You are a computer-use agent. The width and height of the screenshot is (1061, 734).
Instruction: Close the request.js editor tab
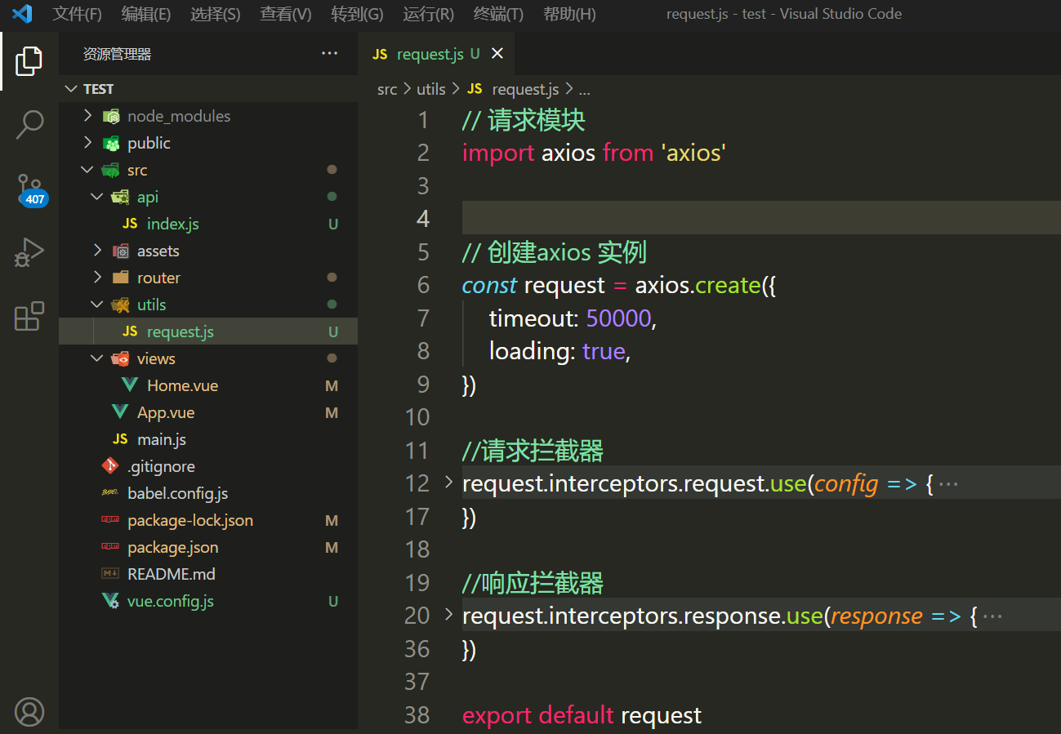(497, 54)
